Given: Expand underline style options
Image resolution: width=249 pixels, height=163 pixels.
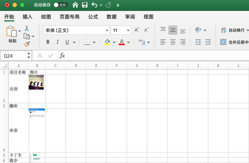Looking at the screenshot, I should coord(74,42).
